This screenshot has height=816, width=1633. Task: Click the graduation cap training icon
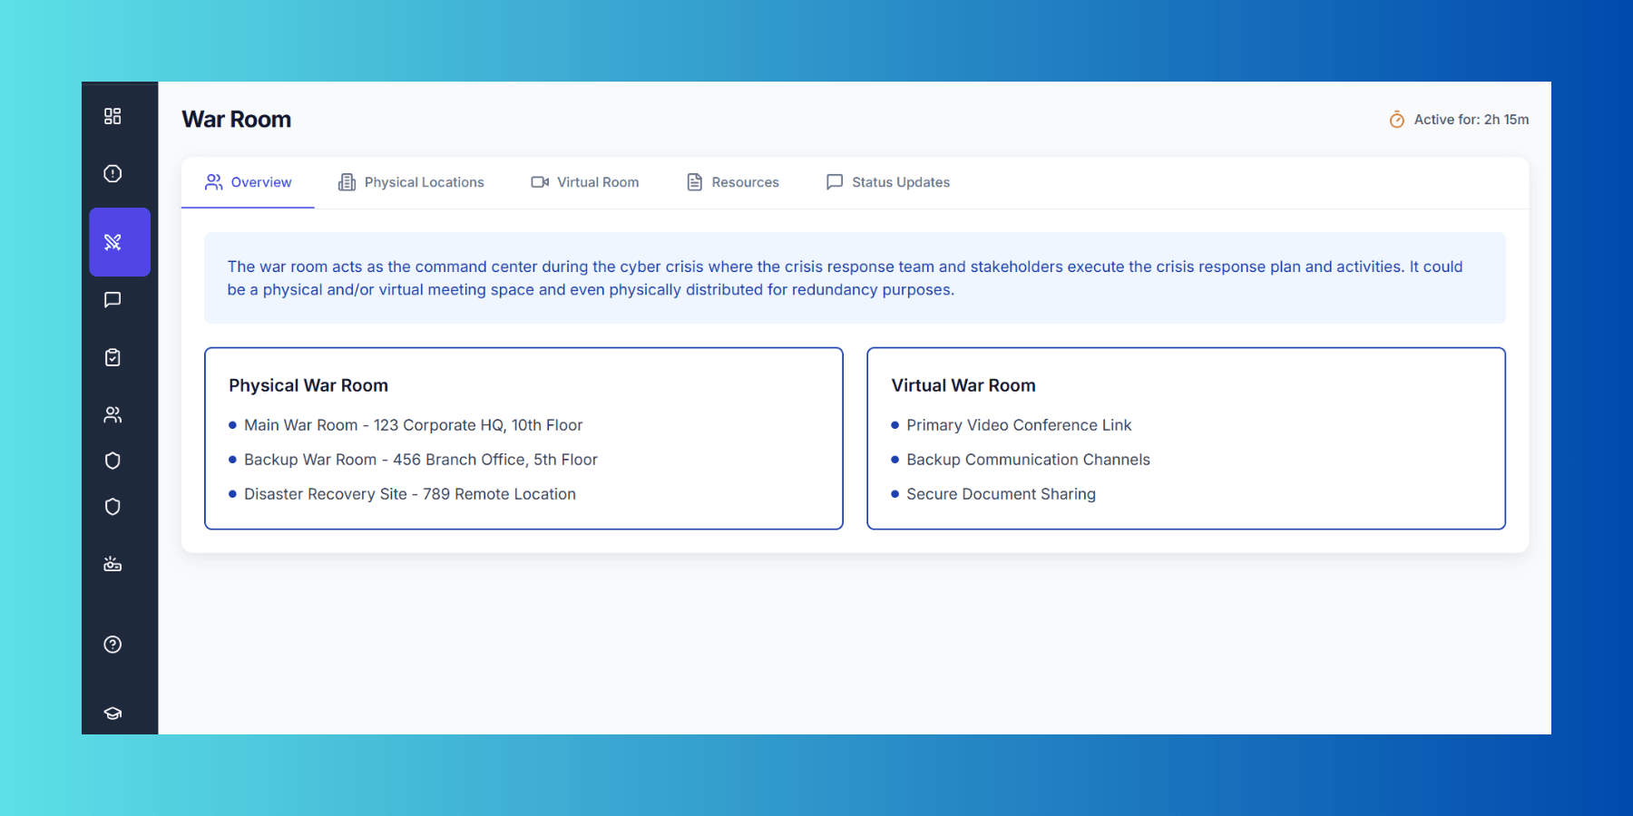(x=112, y=713)
